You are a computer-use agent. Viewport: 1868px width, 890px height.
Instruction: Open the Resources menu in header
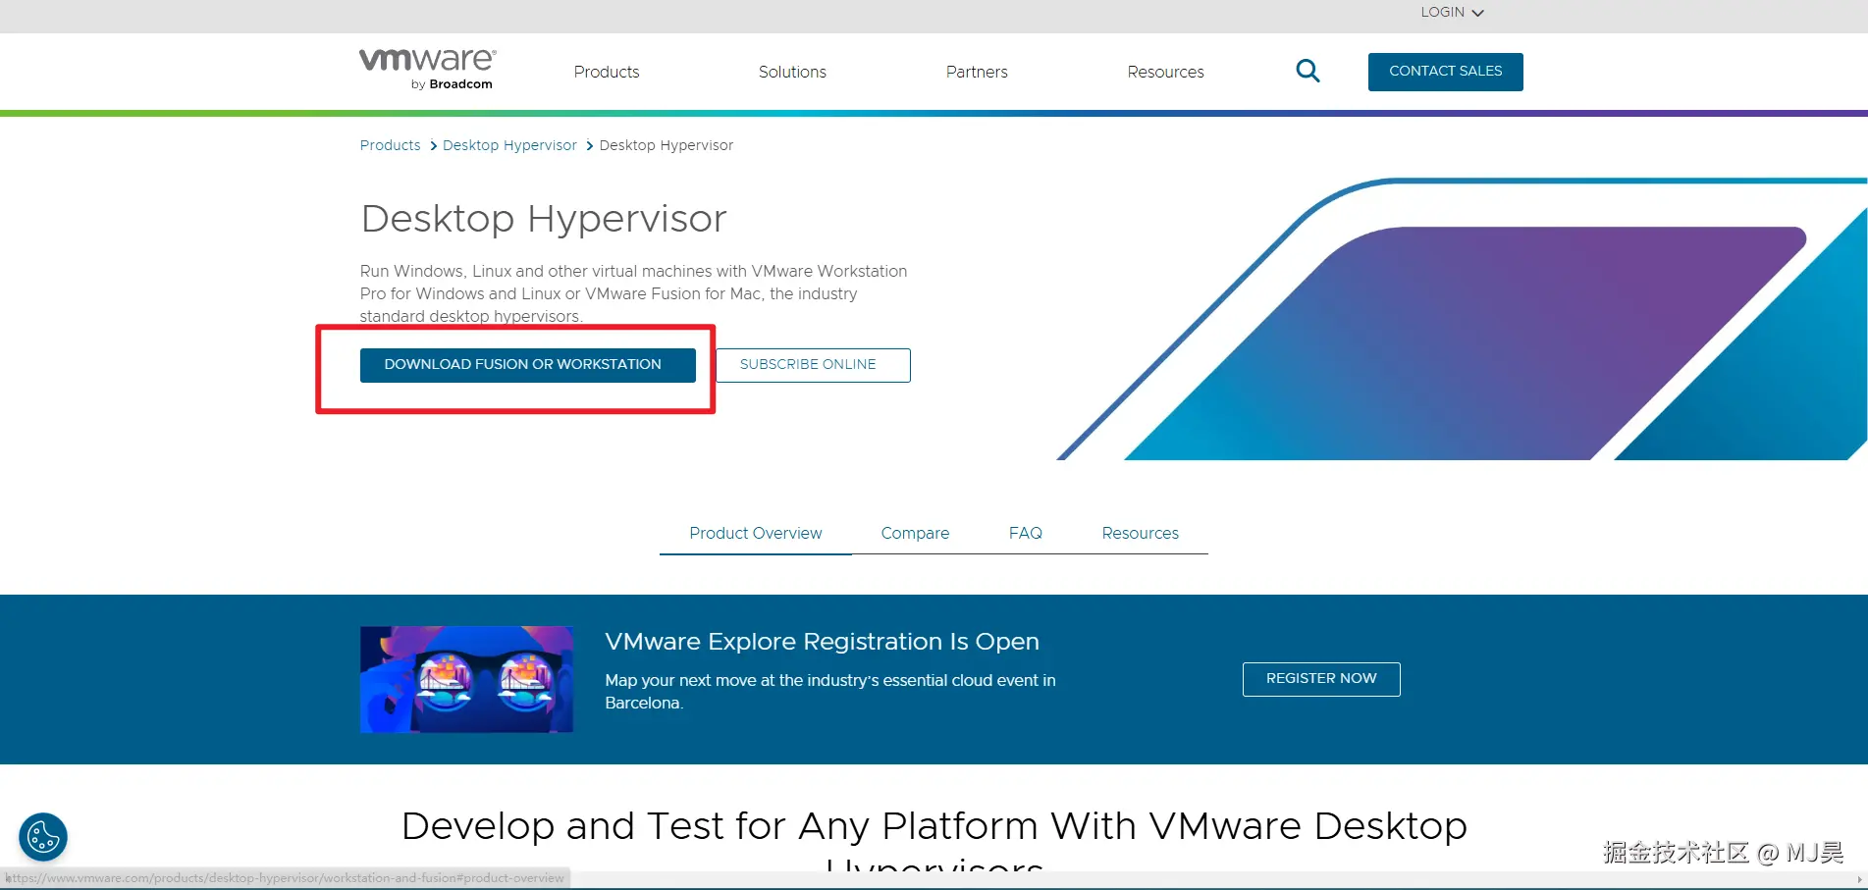1165,72
